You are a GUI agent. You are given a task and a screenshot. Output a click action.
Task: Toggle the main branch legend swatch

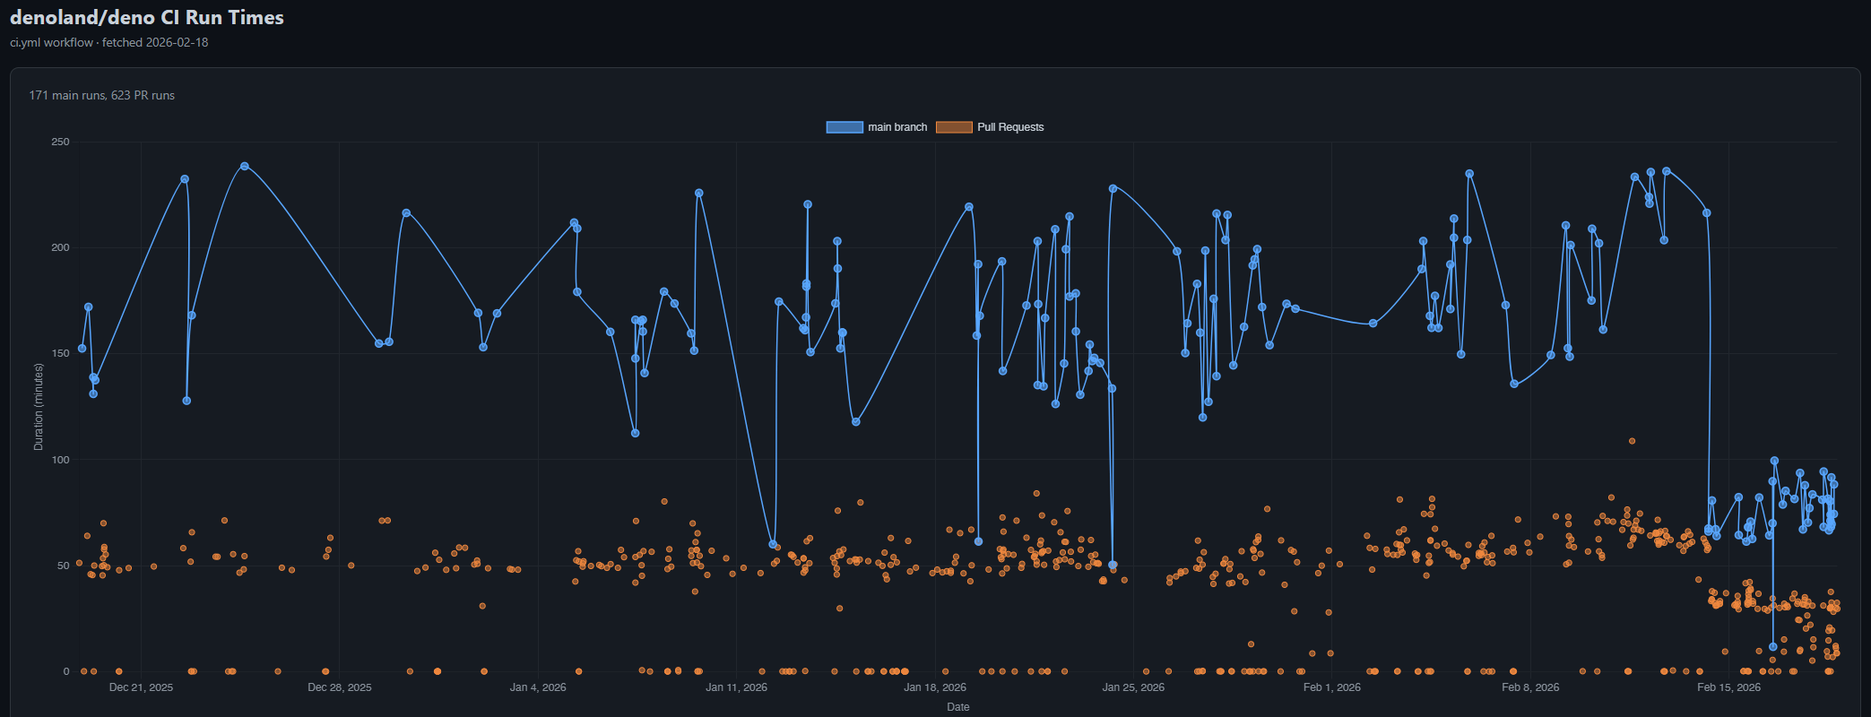[x=844, y=127]
